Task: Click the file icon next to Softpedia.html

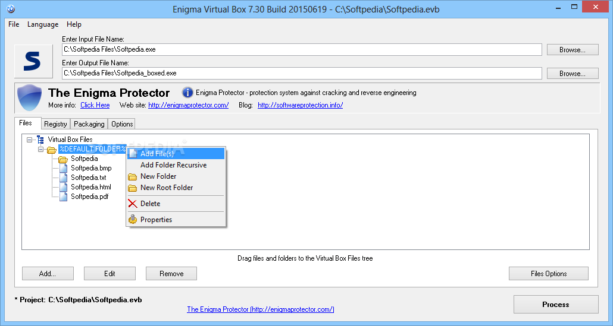Action: coord(63,187)
